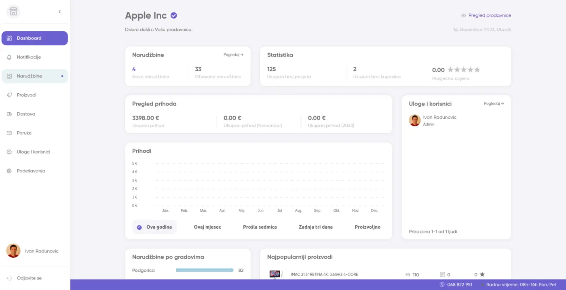Click the Narudžbine box icon in sidebar
The width and height of the screenshot is (566, 290).
click(x=9, y=76)
